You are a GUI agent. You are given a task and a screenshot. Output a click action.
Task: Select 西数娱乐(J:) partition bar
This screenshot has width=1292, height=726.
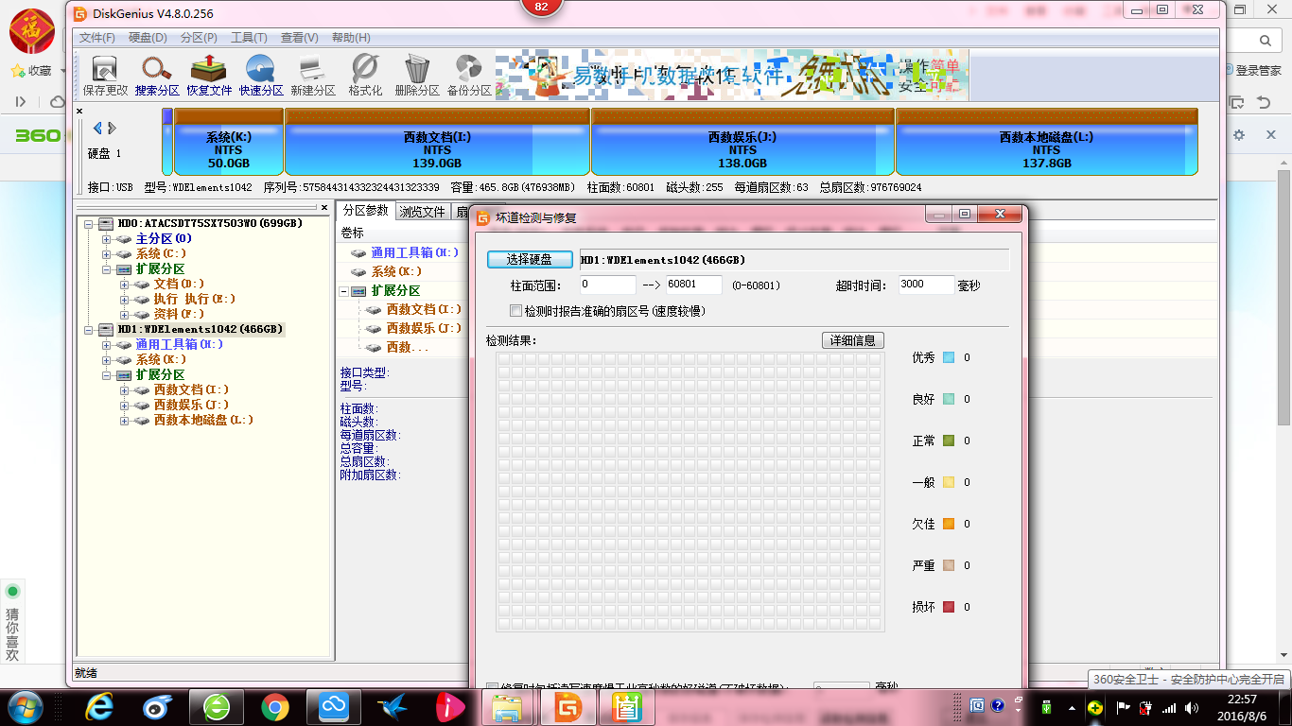(742, 142)
